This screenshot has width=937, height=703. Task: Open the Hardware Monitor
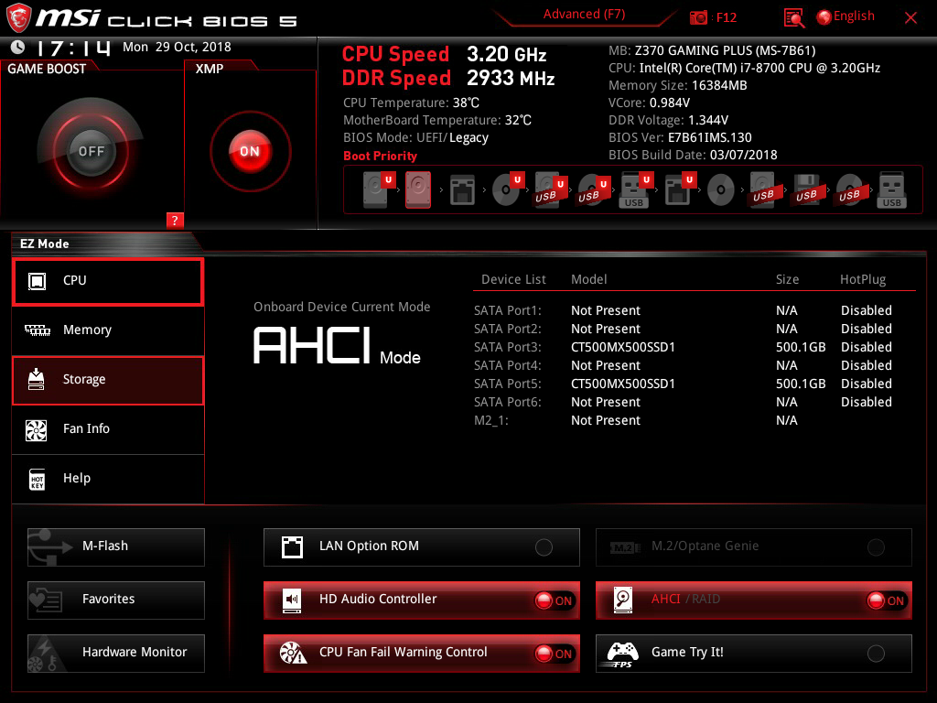(x=116, y=653)
